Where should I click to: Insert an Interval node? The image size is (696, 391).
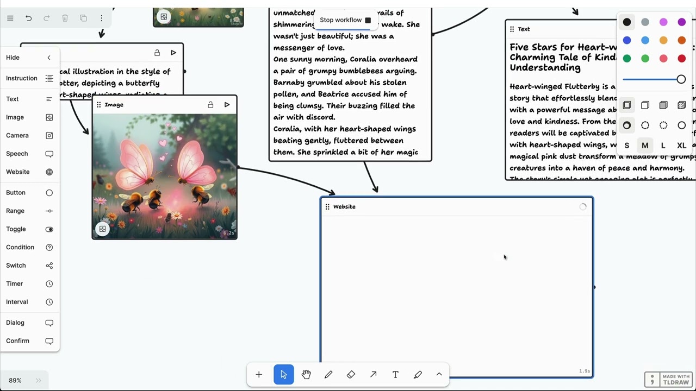pos(30,302)
